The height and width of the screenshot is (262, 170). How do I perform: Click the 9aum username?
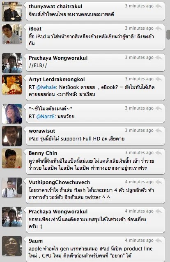(36, 241)
